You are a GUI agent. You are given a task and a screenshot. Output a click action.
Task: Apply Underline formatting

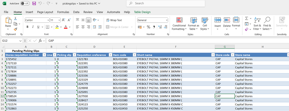point(38,27)
